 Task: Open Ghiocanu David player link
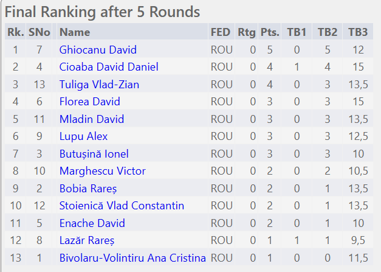pos(98,50)
